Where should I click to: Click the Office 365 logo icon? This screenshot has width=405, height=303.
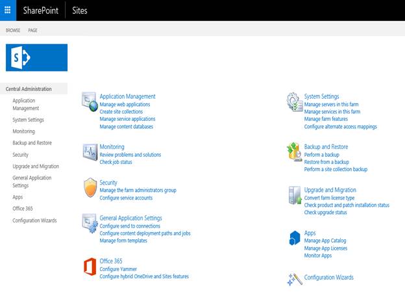click(x=90, y=266)
